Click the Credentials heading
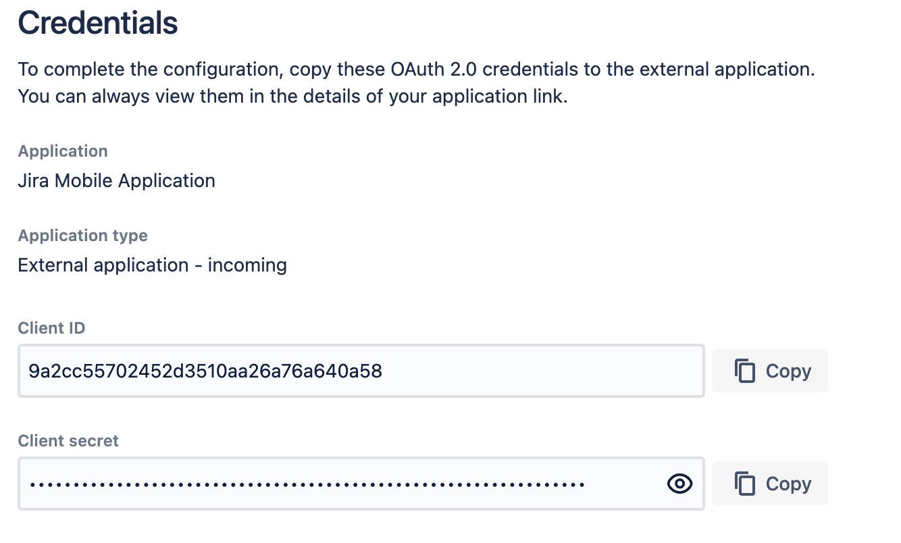 click(98, 23)
